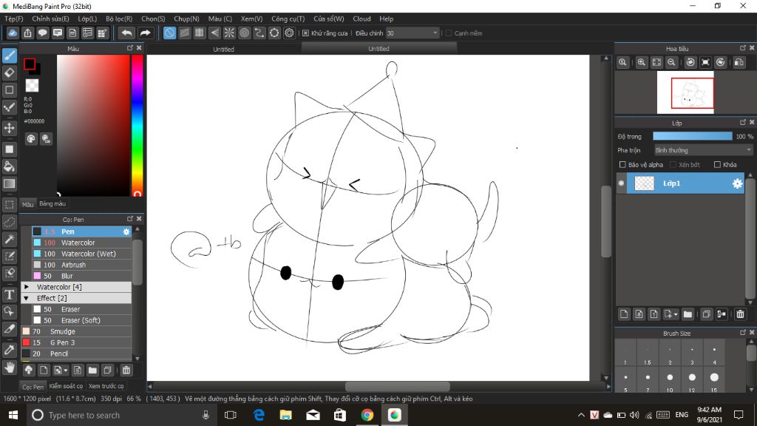The image size is (757, 426).
Task: Create new layer in layer panel
Action: [624, 314]
